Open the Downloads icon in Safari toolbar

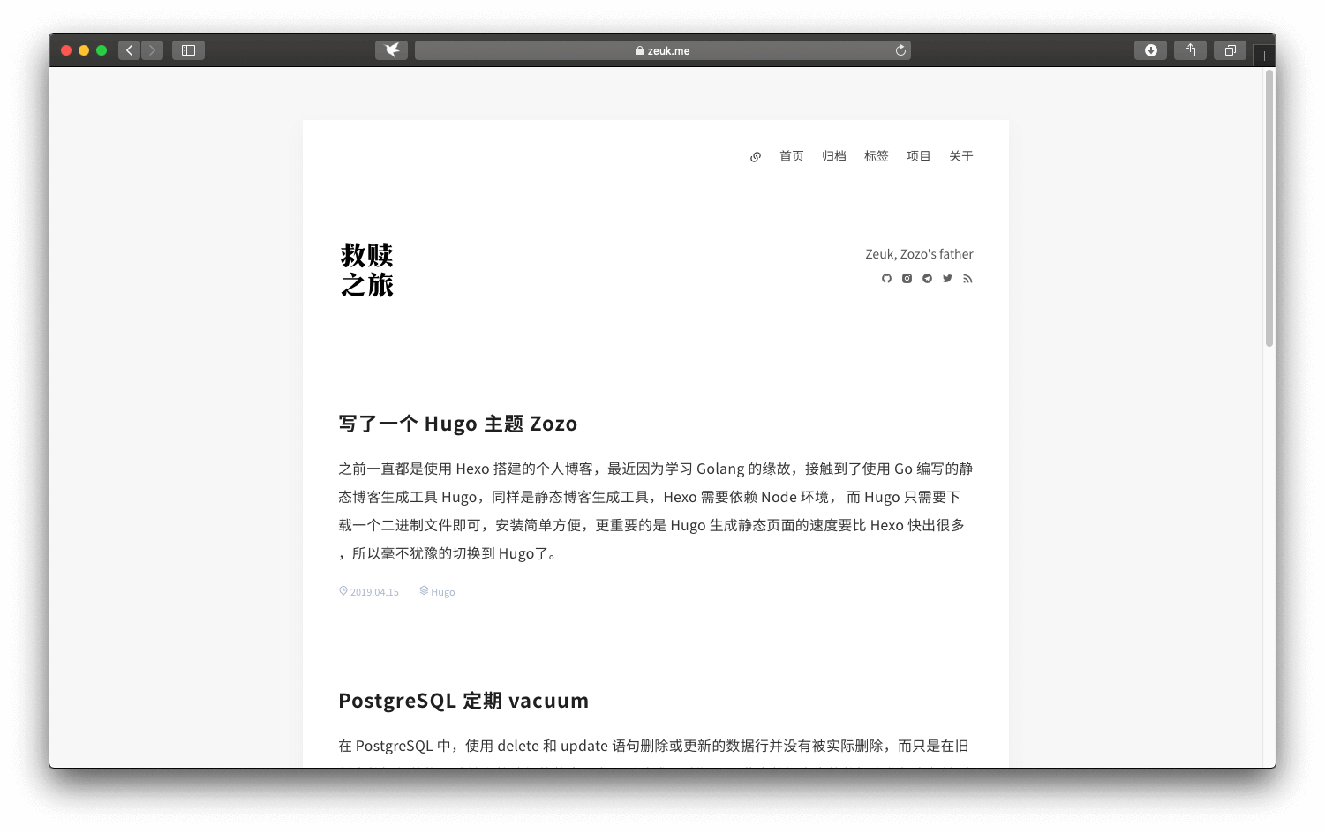[1150, 50]
